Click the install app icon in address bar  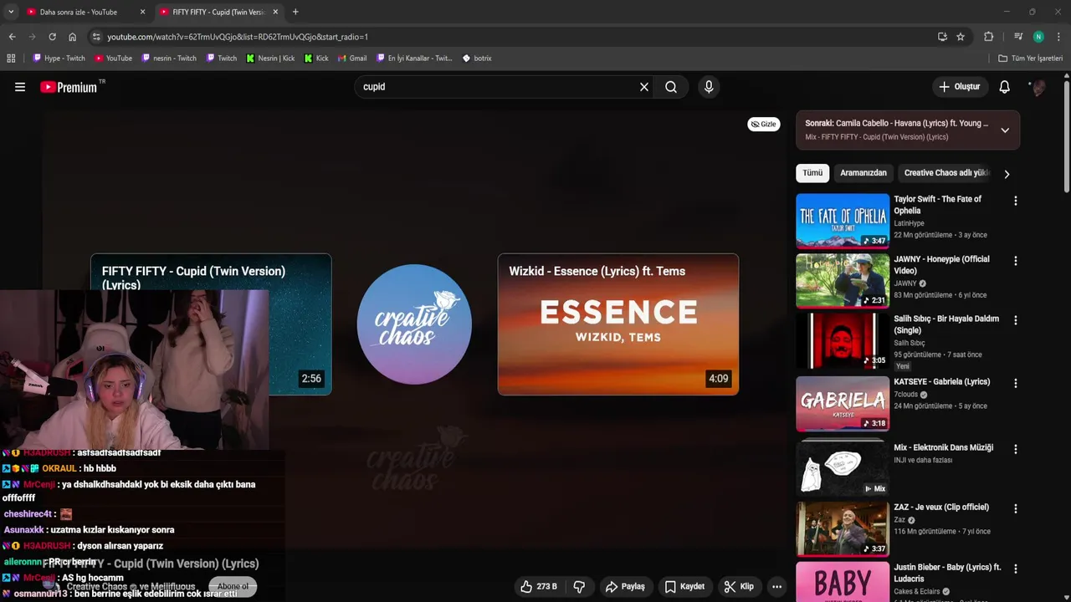(x=942, y=37)
